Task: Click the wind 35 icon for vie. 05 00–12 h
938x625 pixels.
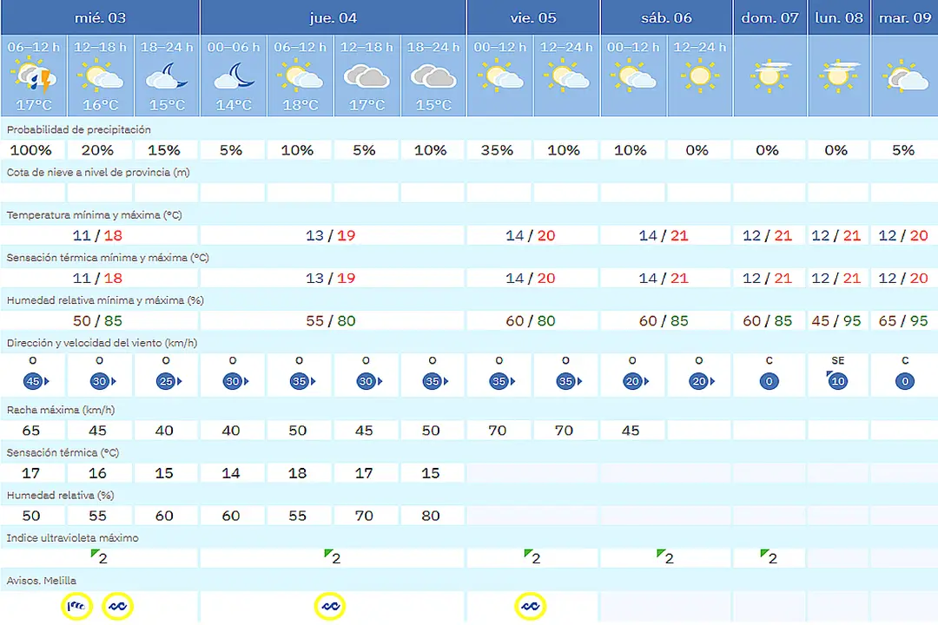Action: (501, 381)
